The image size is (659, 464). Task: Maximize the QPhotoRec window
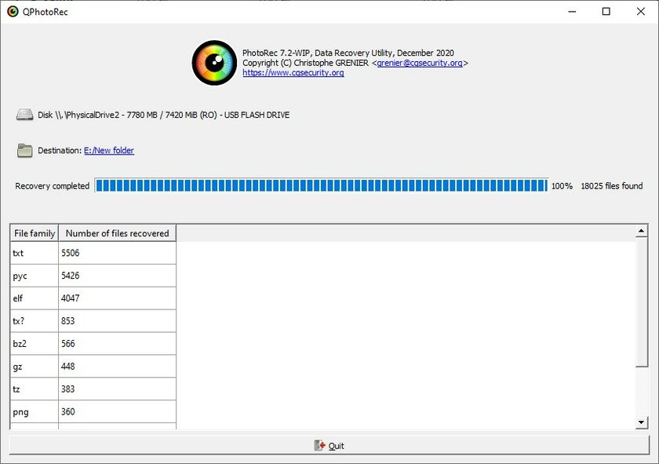pyautogui.click(x=606, y=11)
